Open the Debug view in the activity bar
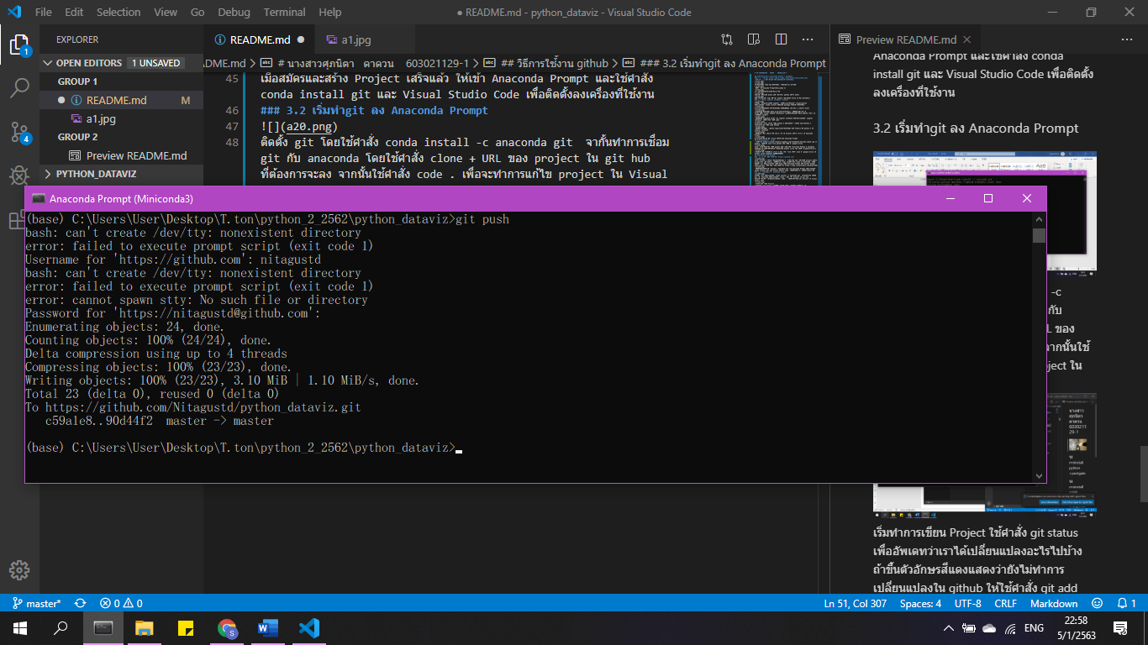The image size is (1148, 645). click(x=19, y=175)
